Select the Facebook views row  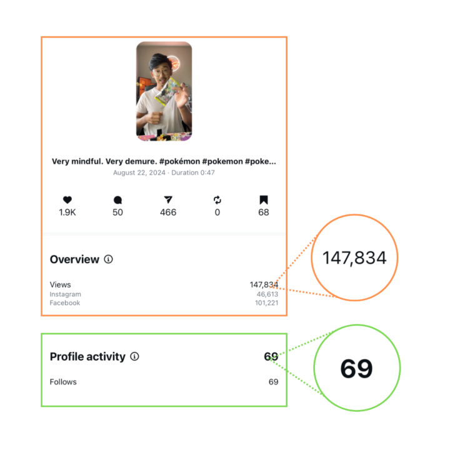pos(65,303)
